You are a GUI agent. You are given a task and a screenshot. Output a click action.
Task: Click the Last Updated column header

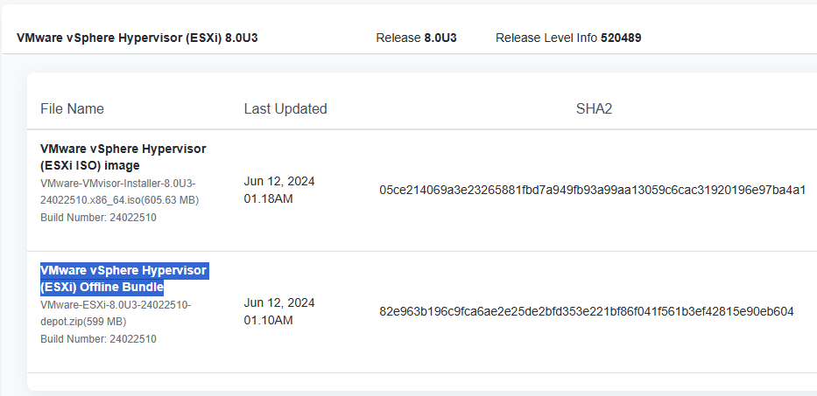(285, 108)
